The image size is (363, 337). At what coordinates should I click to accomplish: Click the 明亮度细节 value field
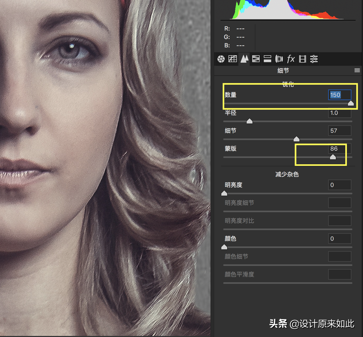pyautogui.click(x=340, y=203)
